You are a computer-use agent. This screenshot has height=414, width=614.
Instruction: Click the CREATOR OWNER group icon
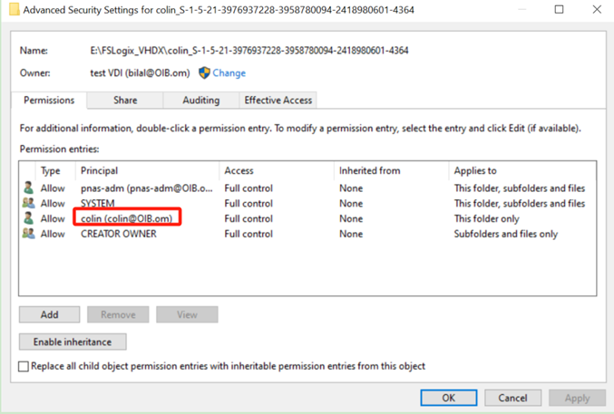(x=28, y=234)
